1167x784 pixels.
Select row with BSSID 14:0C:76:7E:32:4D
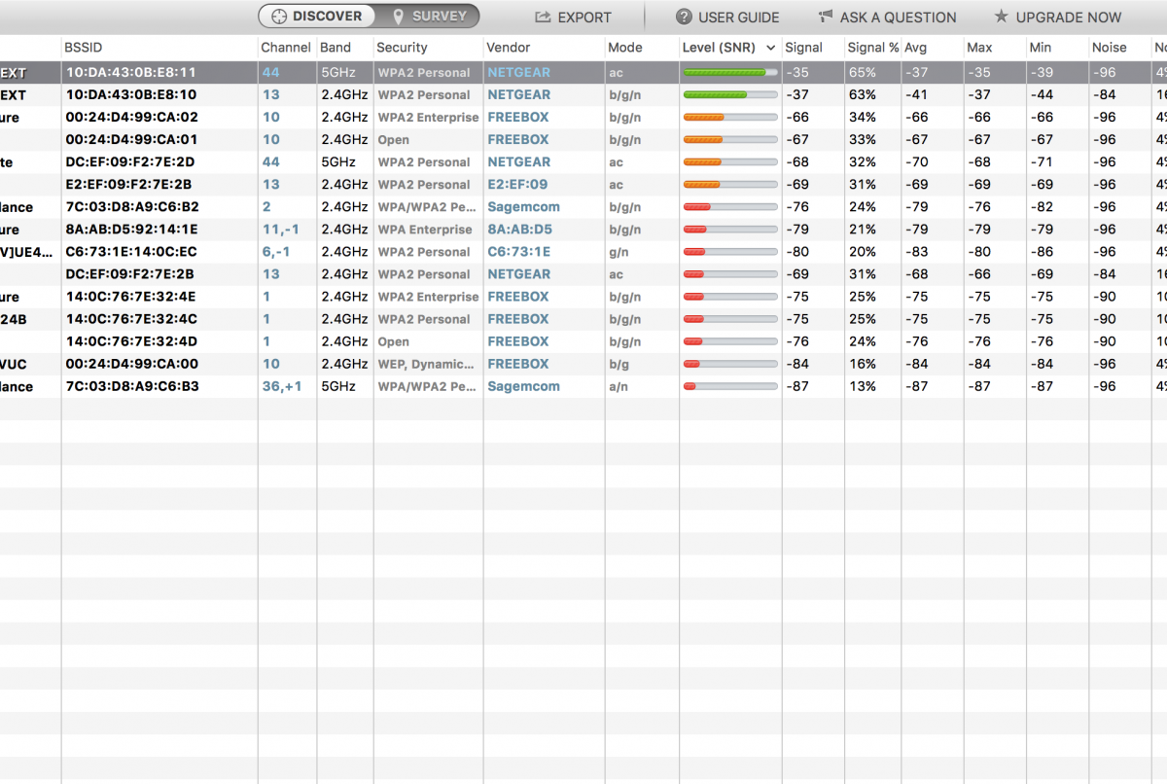pyautogui.click(x=583, y=341)
